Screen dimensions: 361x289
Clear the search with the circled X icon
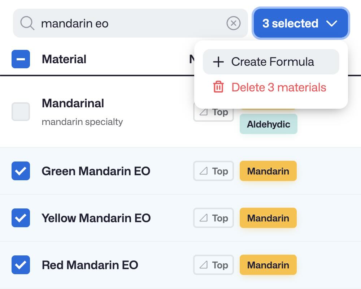click(234, 23)
